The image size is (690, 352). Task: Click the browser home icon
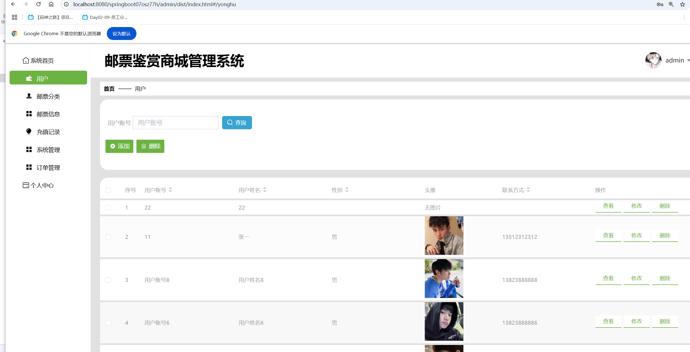click(x=51, y=4)
